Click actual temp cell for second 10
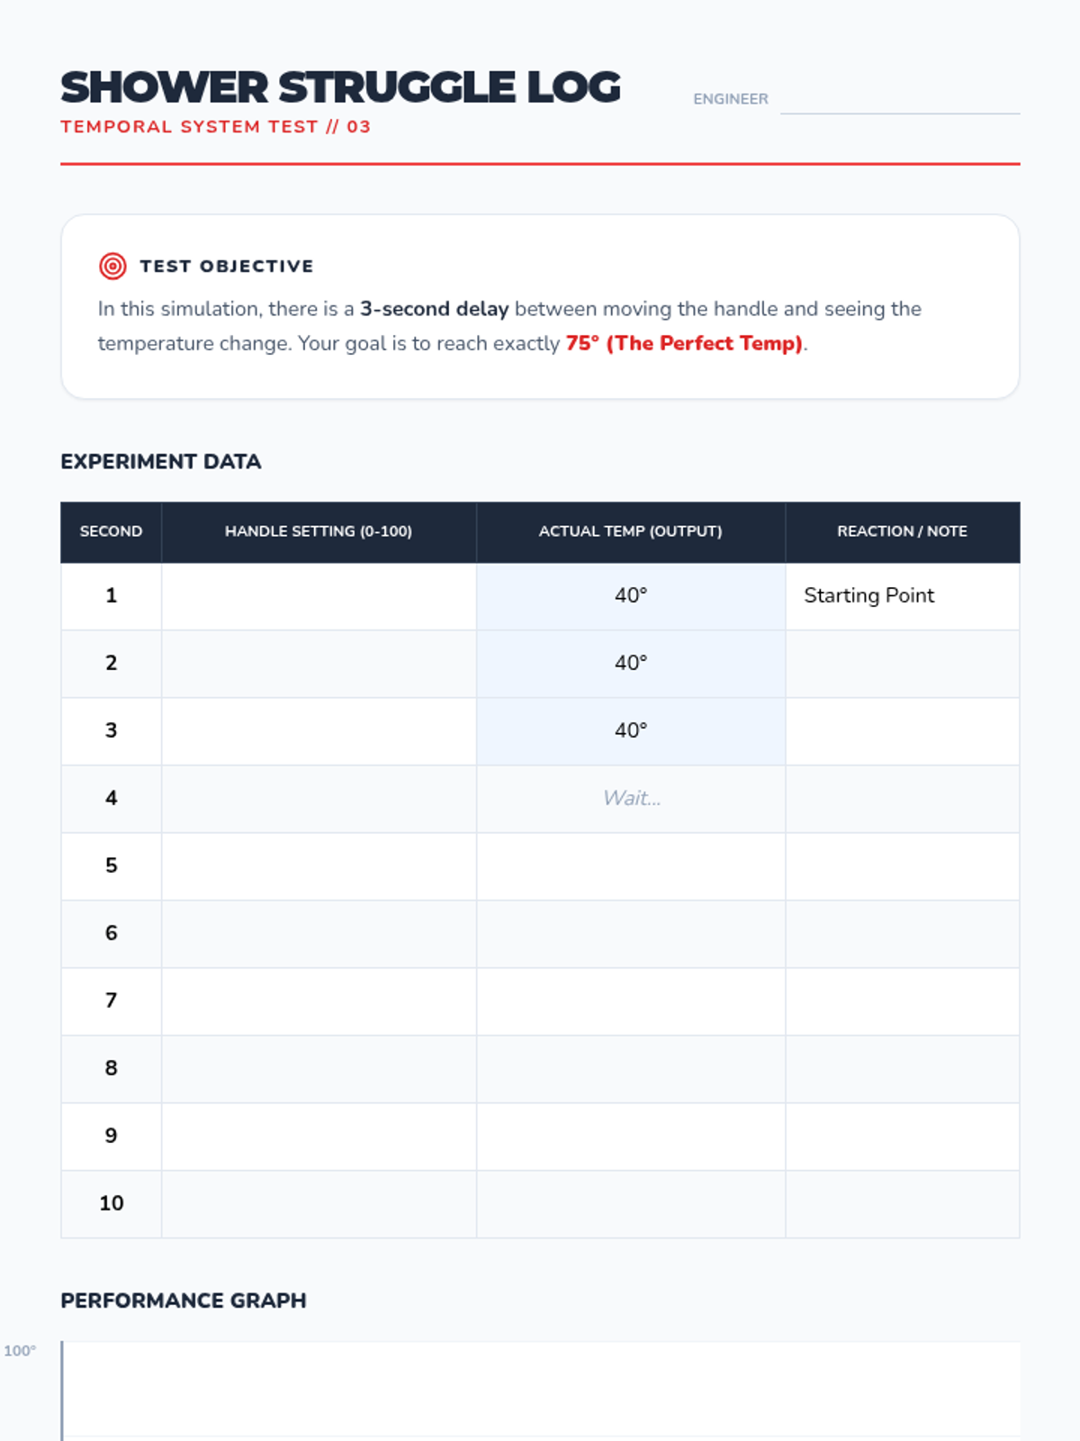The image size is (1080, 1441). 631,1204
